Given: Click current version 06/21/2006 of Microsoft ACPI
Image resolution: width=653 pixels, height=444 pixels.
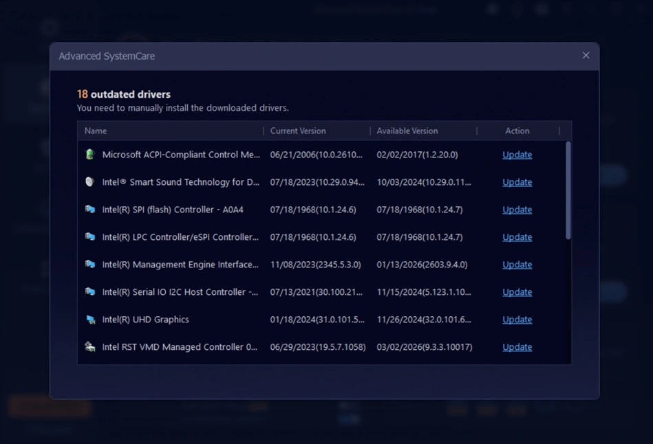Looking at the screenshot, I should 316,155.
